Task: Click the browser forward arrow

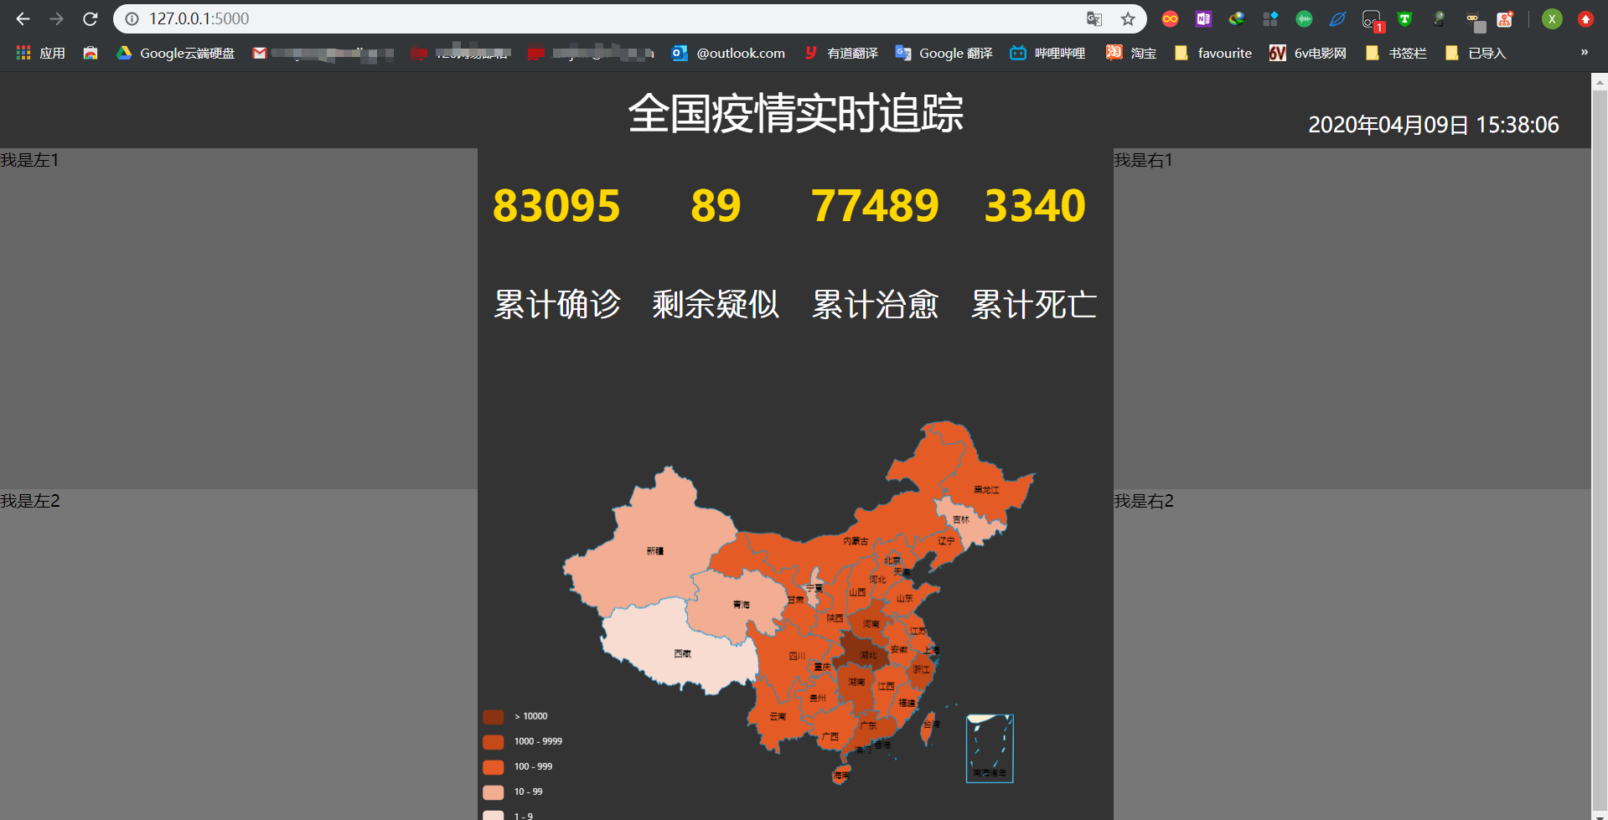Action: [x=56, y=18]
